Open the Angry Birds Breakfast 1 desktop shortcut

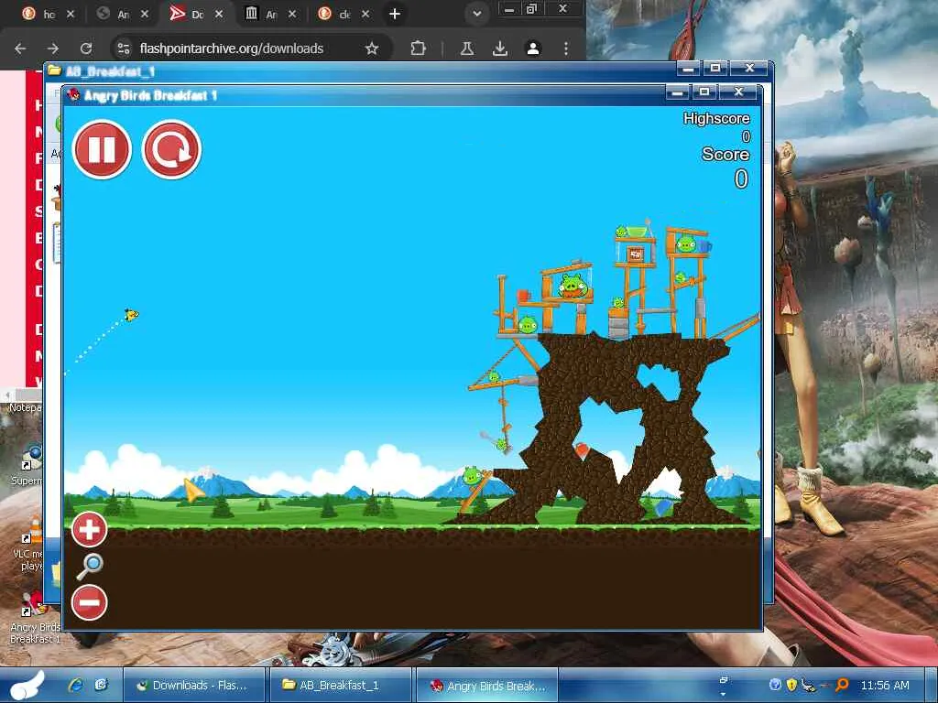[34, 618]
